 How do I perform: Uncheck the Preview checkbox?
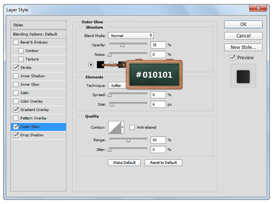[x=233, y=58]
